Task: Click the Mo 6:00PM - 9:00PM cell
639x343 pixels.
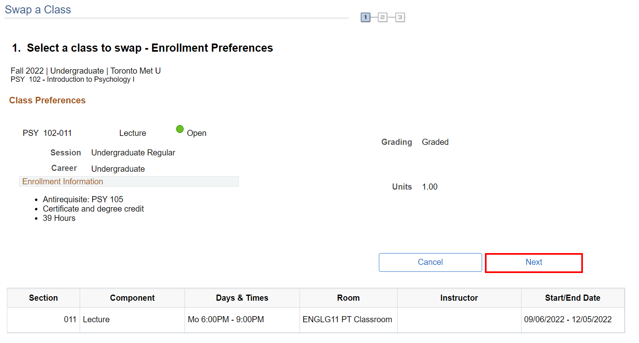Action: tap(226, 319)
